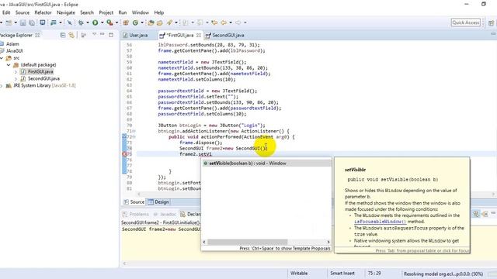Viewport: 497px width, 279px height.
Task: Open the New Java Class dropdown arrow
Action: 142,22
